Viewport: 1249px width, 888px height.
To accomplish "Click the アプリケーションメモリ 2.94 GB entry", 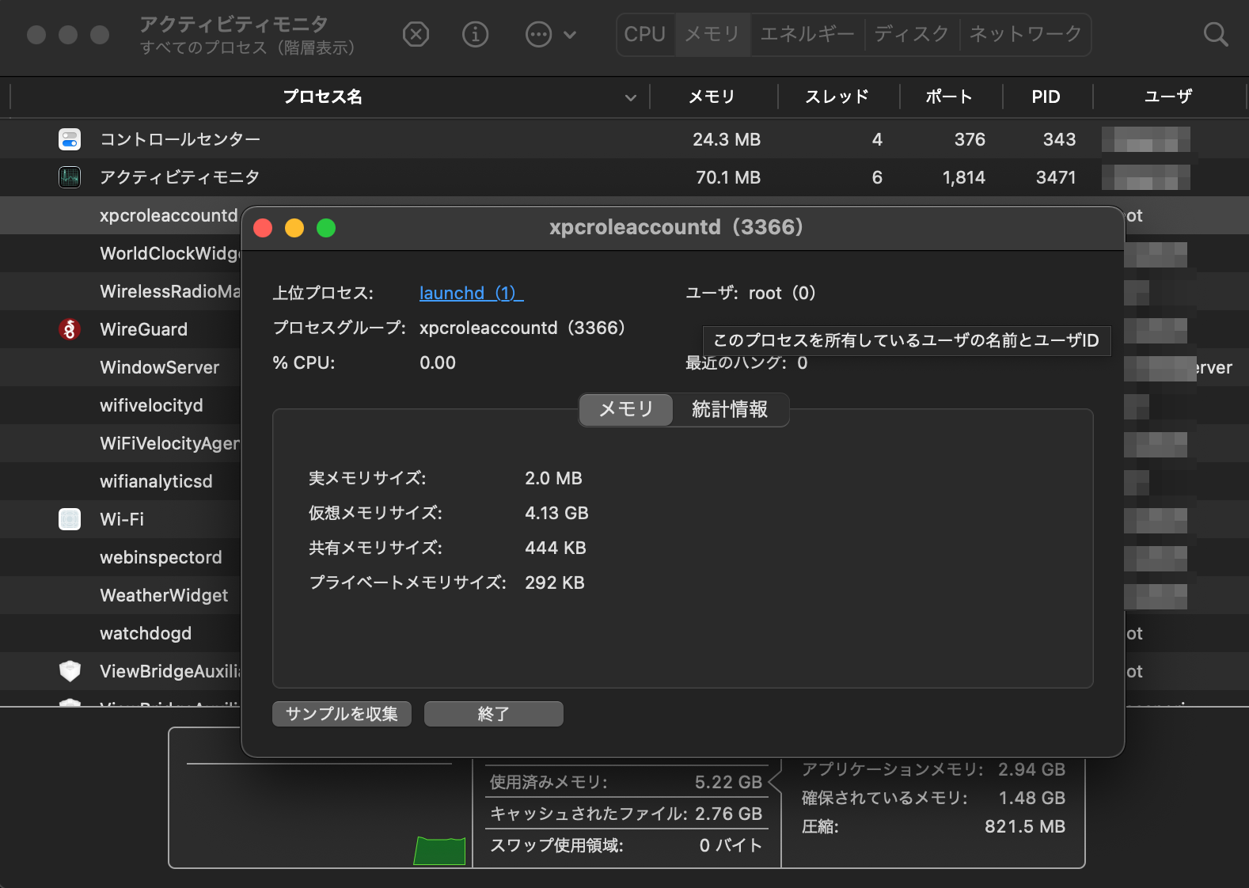I will (x=933, y=769).
